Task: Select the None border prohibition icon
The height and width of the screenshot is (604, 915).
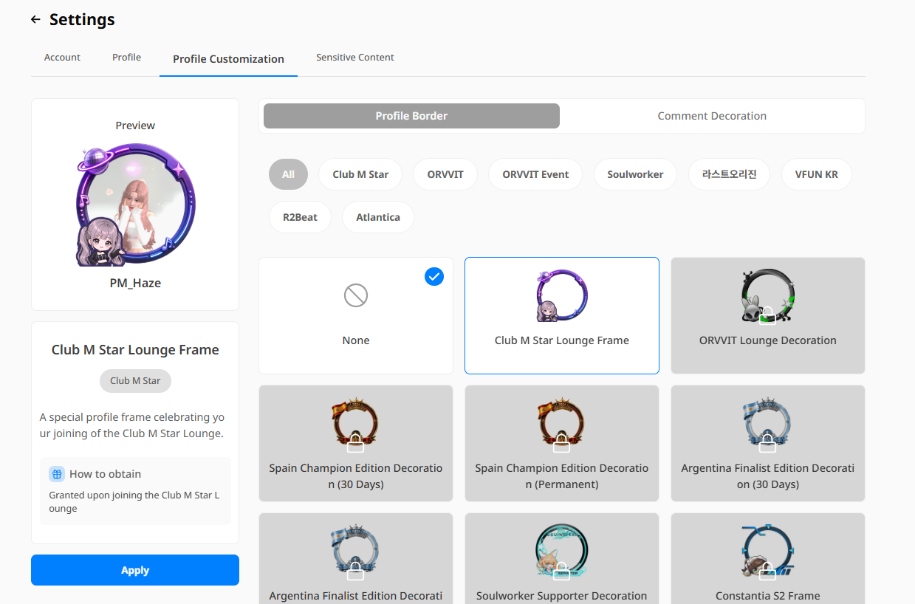Action: pyautogui.click(x=356, y=296)
